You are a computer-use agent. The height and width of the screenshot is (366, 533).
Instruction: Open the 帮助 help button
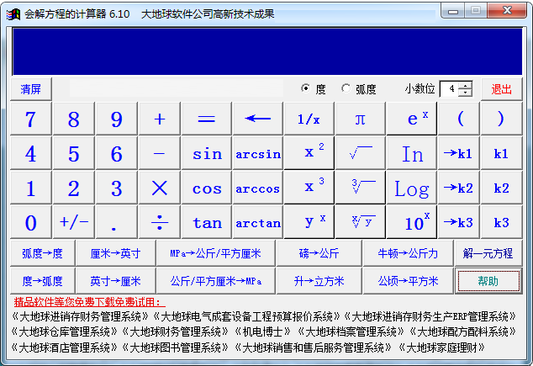488,281
